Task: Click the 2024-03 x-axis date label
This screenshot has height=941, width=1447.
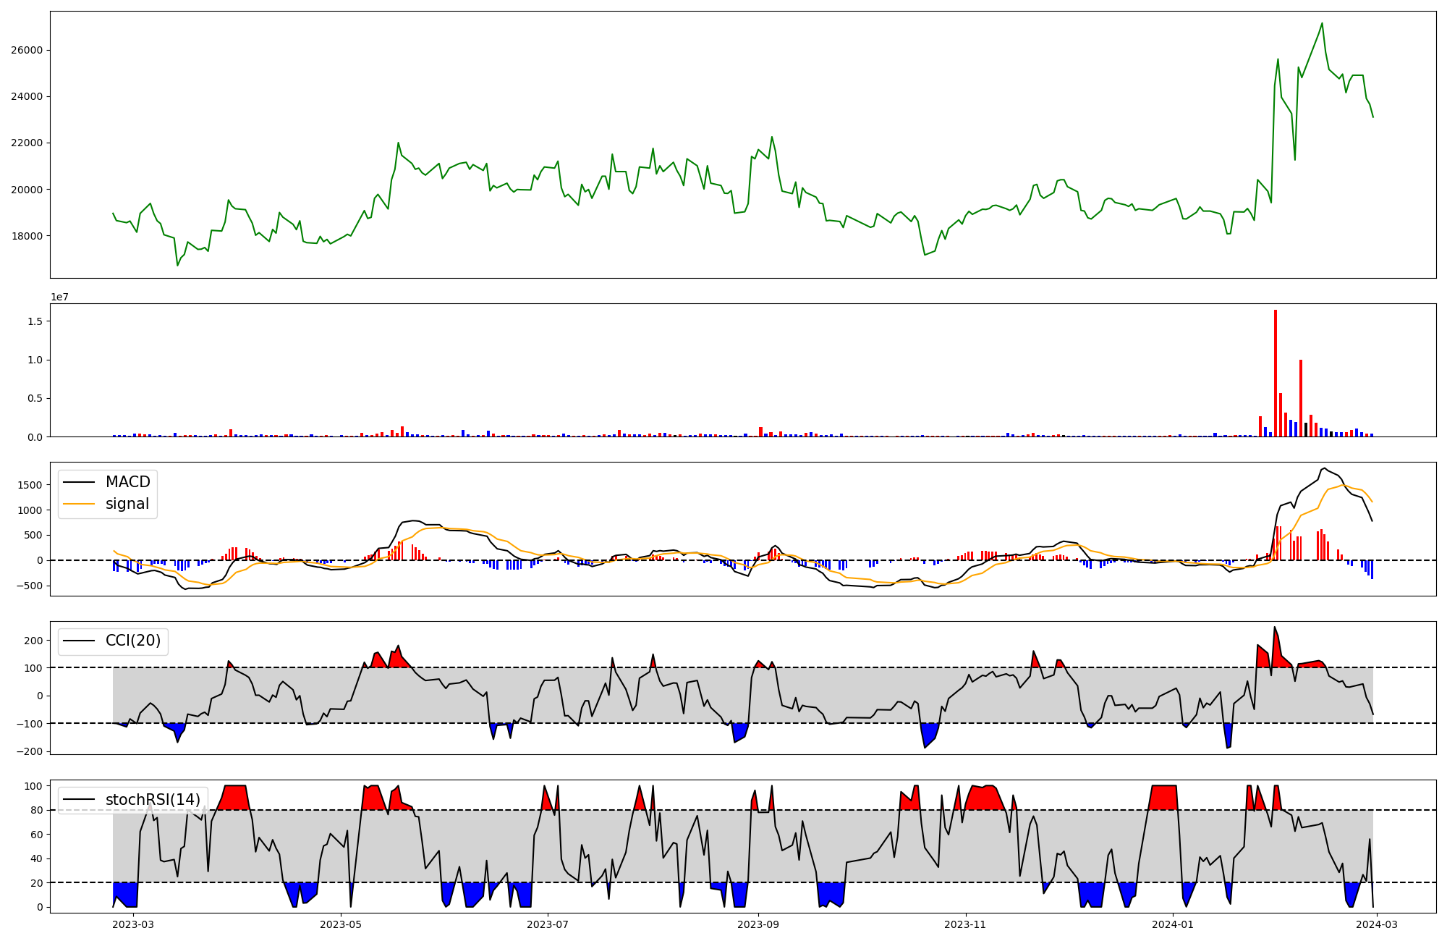Action: [x=1377, y=924]
